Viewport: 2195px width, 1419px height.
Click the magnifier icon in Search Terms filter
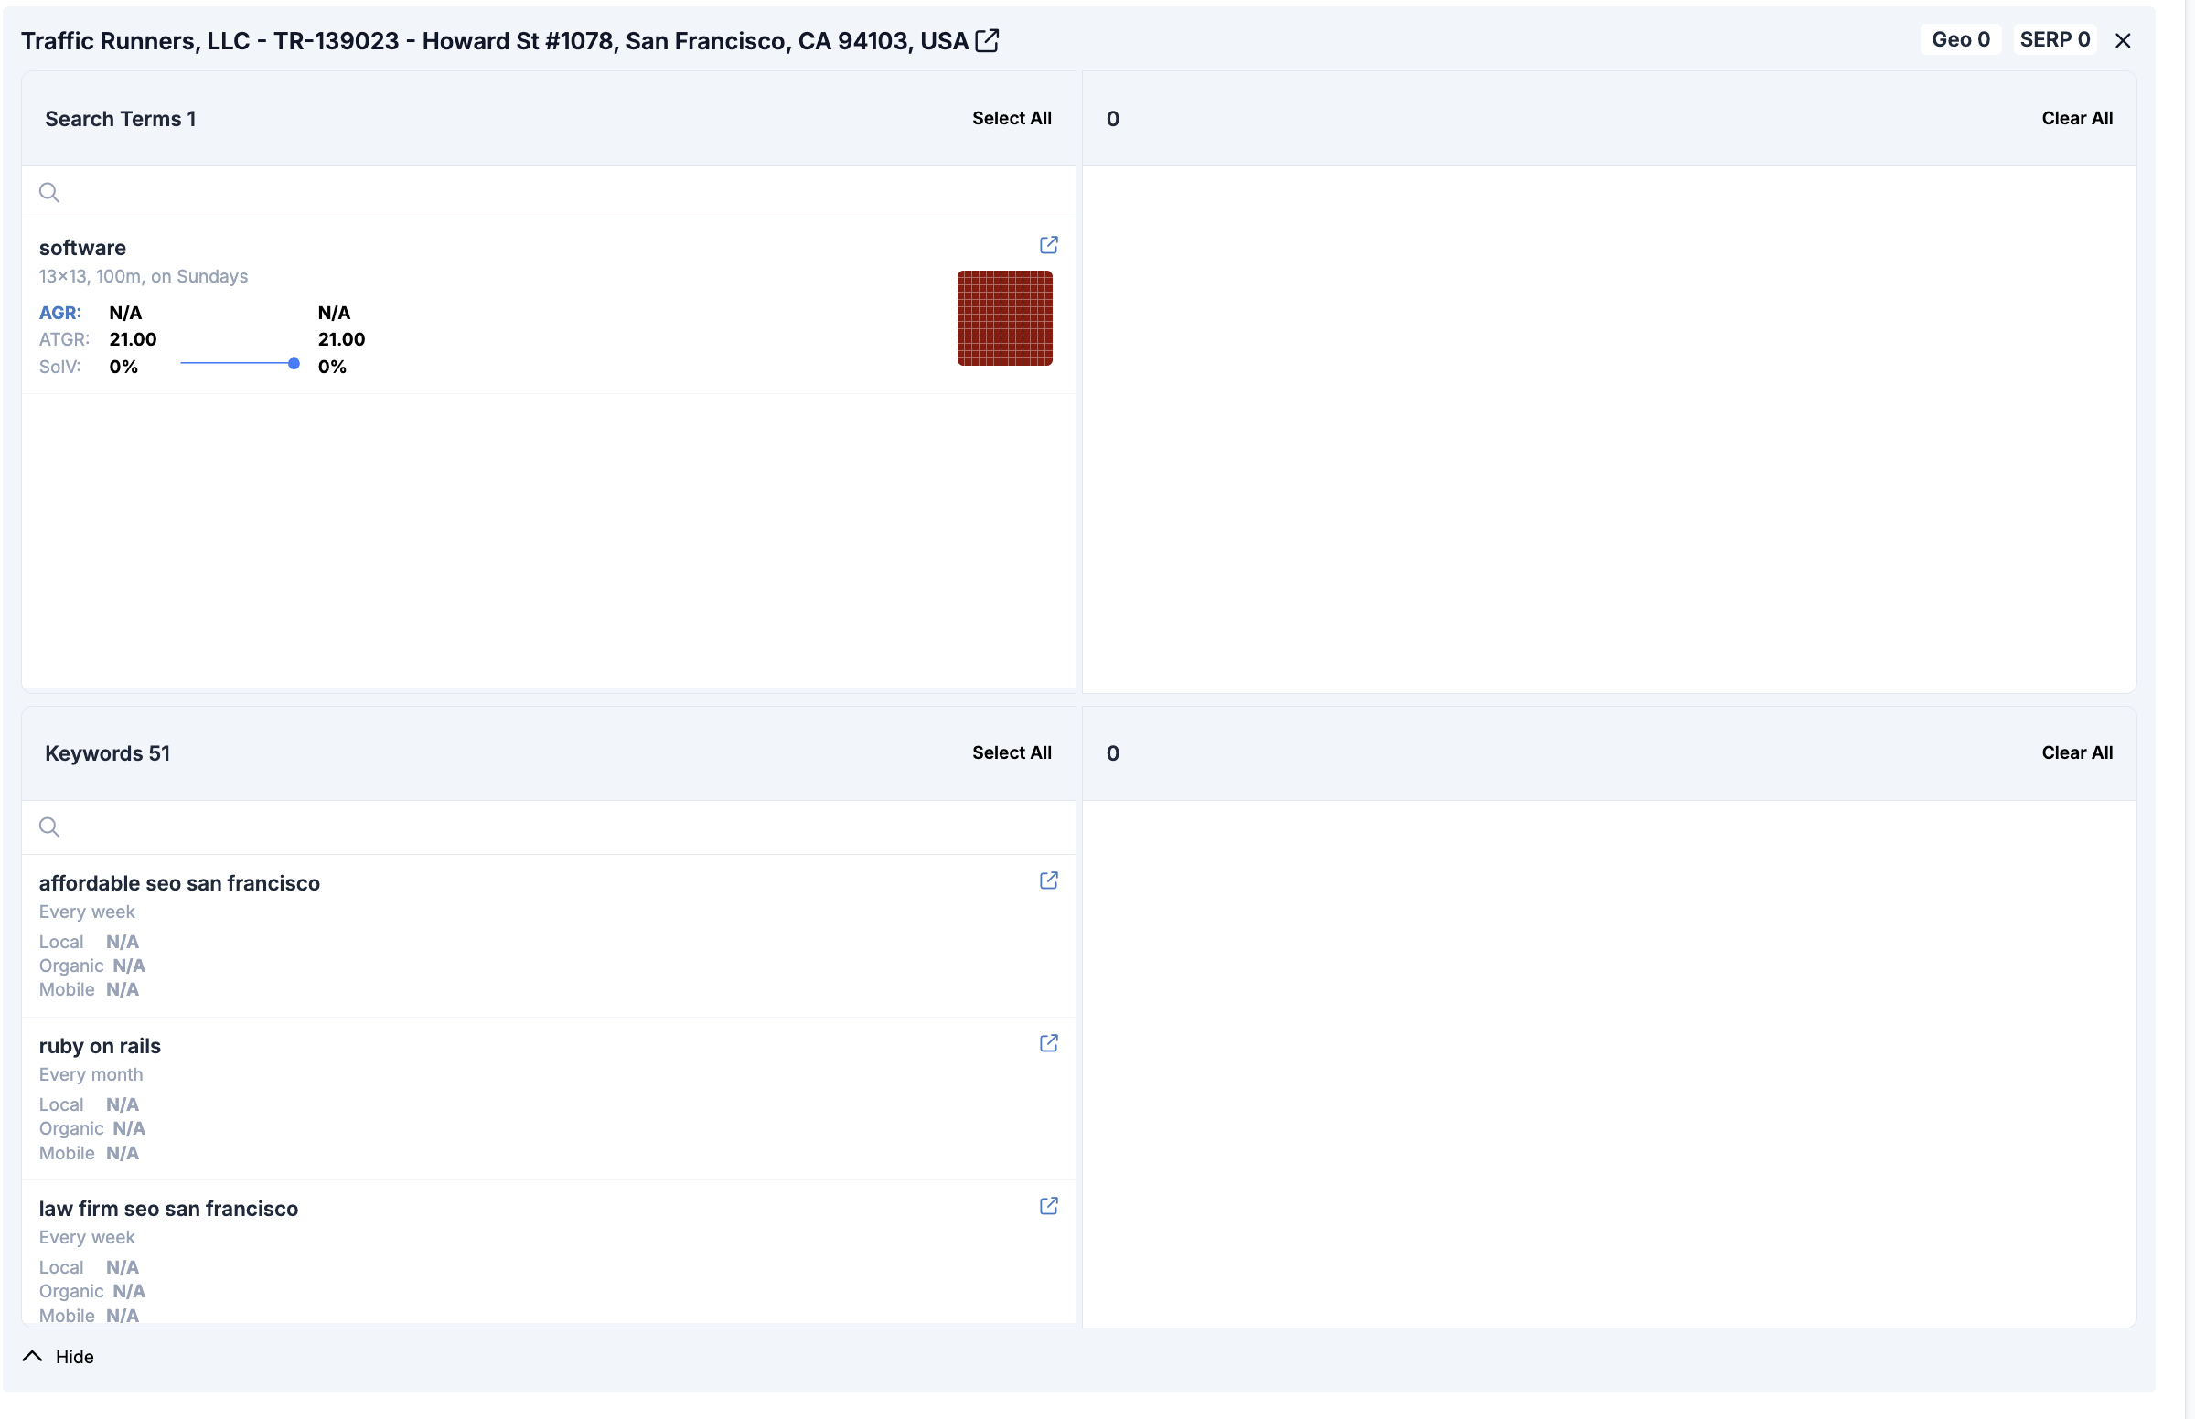pos(48,193)
